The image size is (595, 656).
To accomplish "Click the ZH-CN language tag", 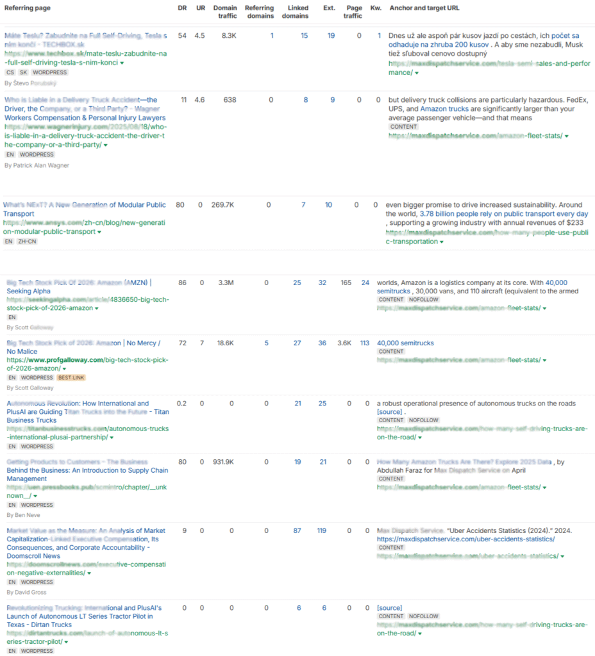I will tap(27, 242).
